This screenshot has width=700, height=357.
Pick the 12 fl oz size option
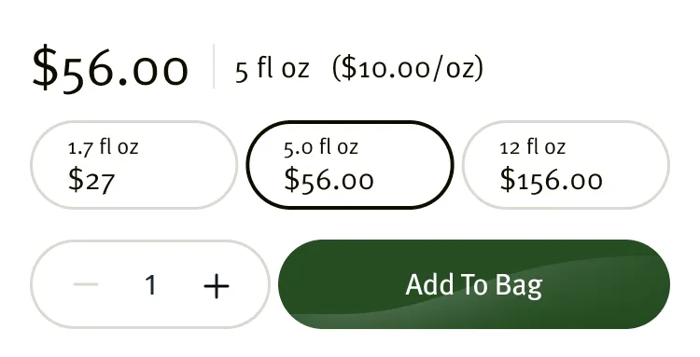coord(567,164)
